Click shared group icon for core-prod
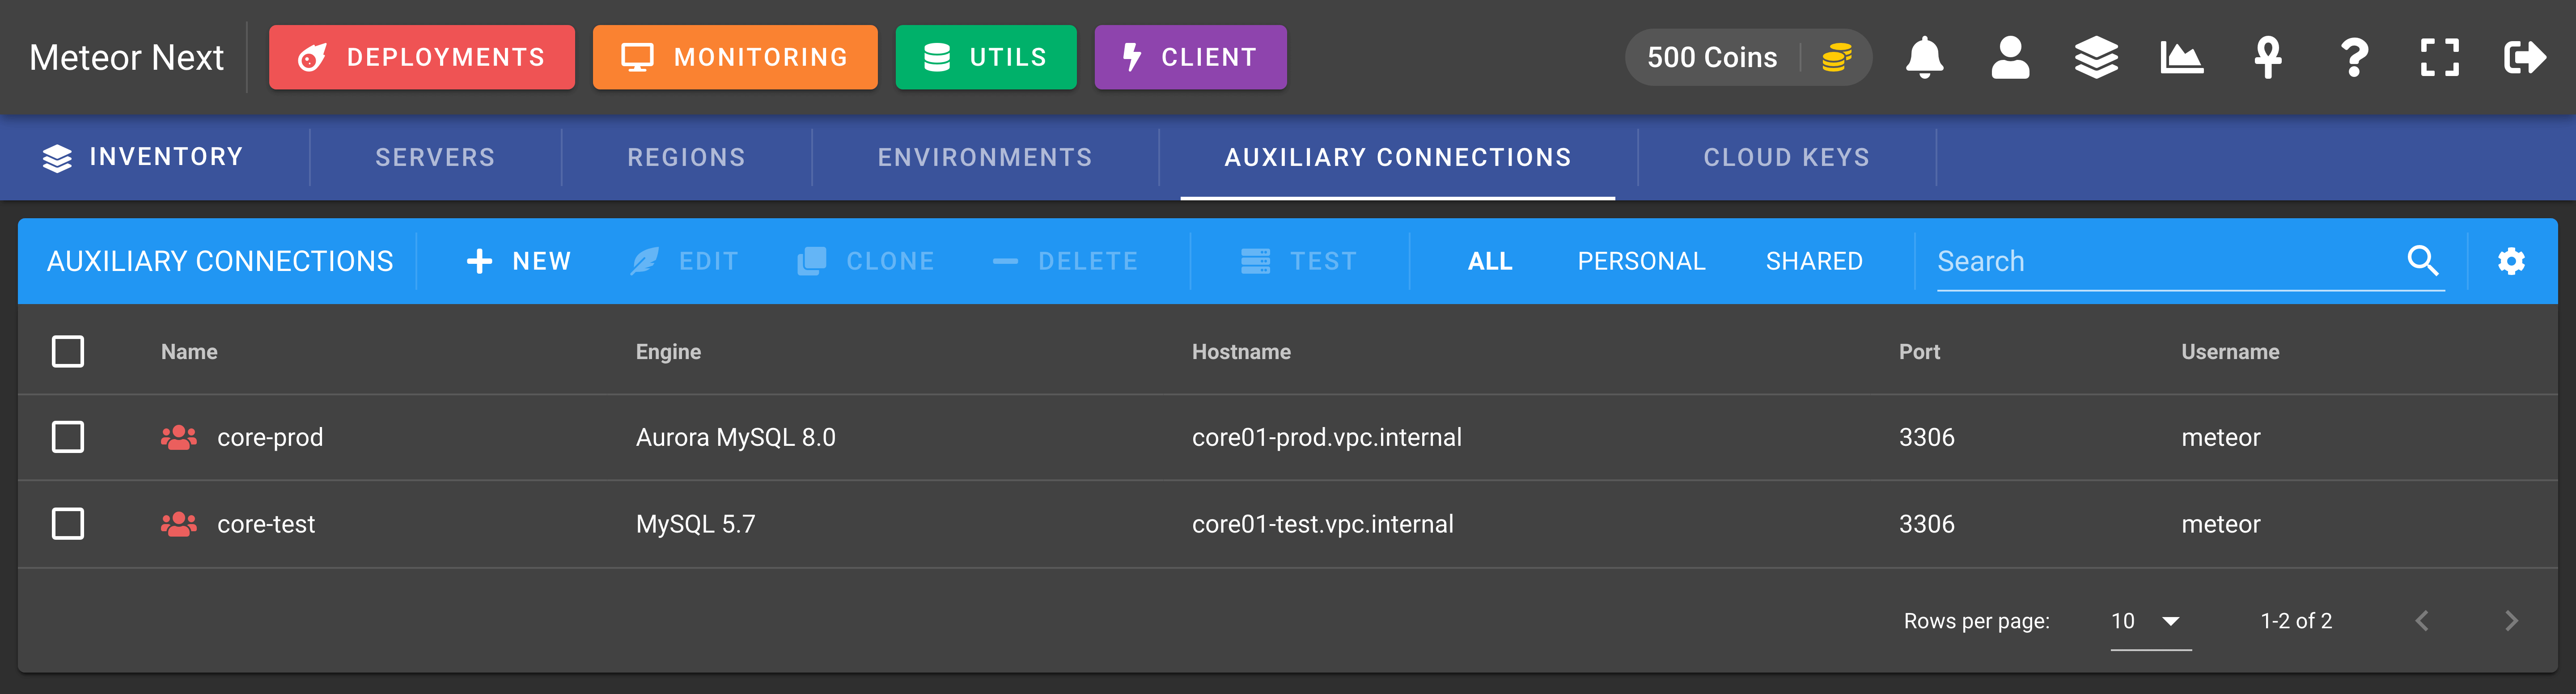The height and width of the screenshot is (694, 2576). [179, 437]
